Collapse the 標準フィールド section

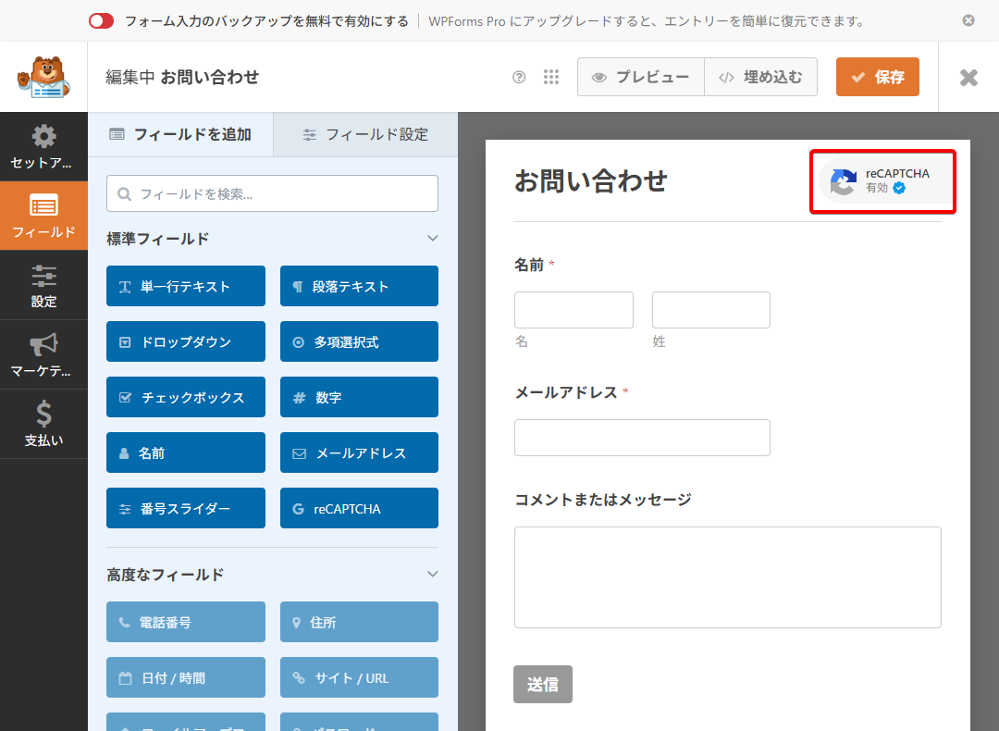(x=432, y=239)
